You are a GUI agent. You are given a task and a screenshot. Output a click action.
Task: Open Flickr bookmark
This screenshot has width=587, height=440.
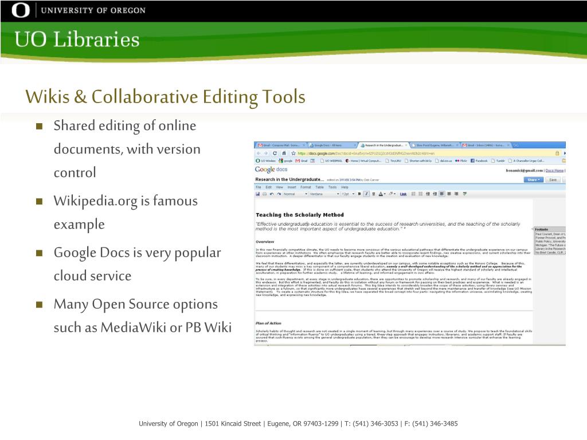[461, 161]
